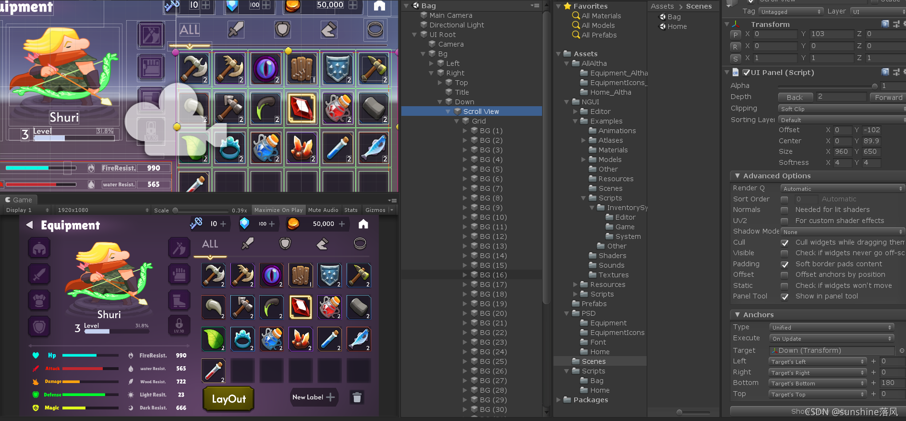Collapse the Favorites group in Project
Viewport: 906px width, 421px height.
pos(558,6)
